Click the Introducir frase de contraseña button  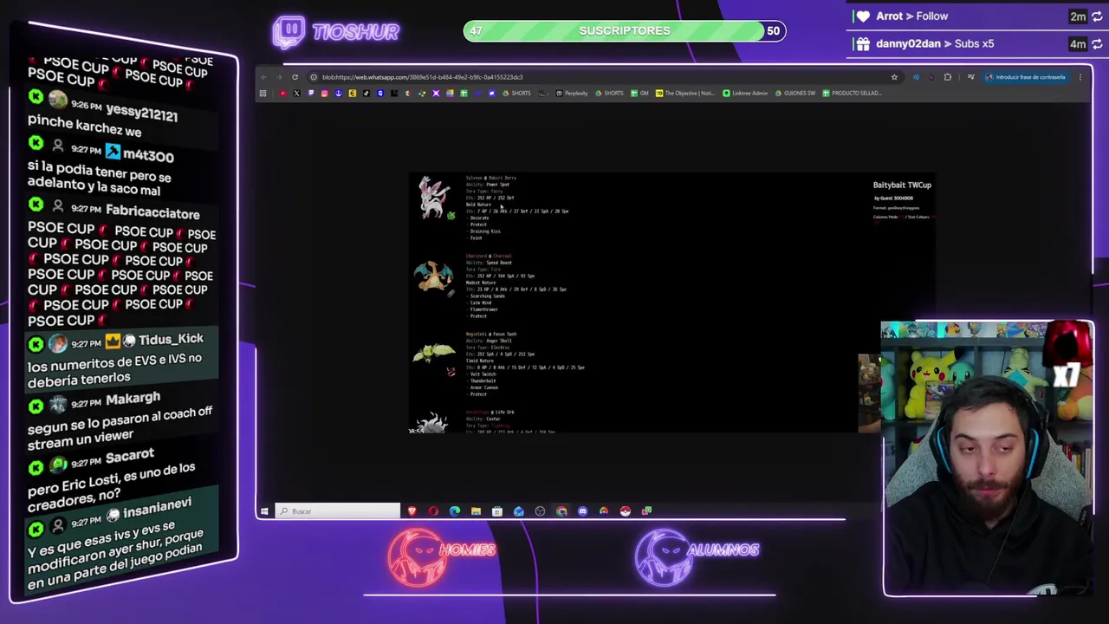(1025, 77)
